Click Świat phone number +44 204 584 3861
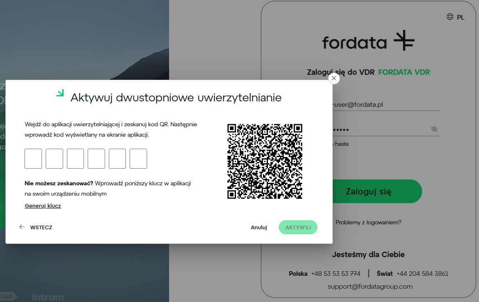Image resolution: width=479 pixels, height=302 pixels. (x=423, y=274)
